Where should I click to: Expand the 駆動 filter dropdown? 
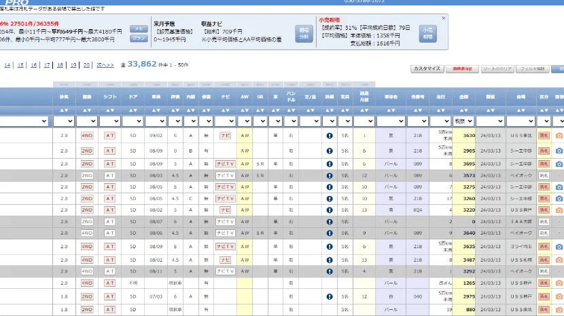[x=86, y=121]
